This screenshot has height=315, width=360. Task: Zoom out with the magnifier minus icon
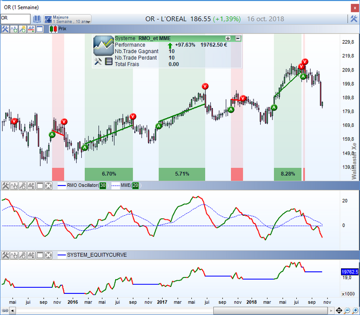(x=347, y=311)
